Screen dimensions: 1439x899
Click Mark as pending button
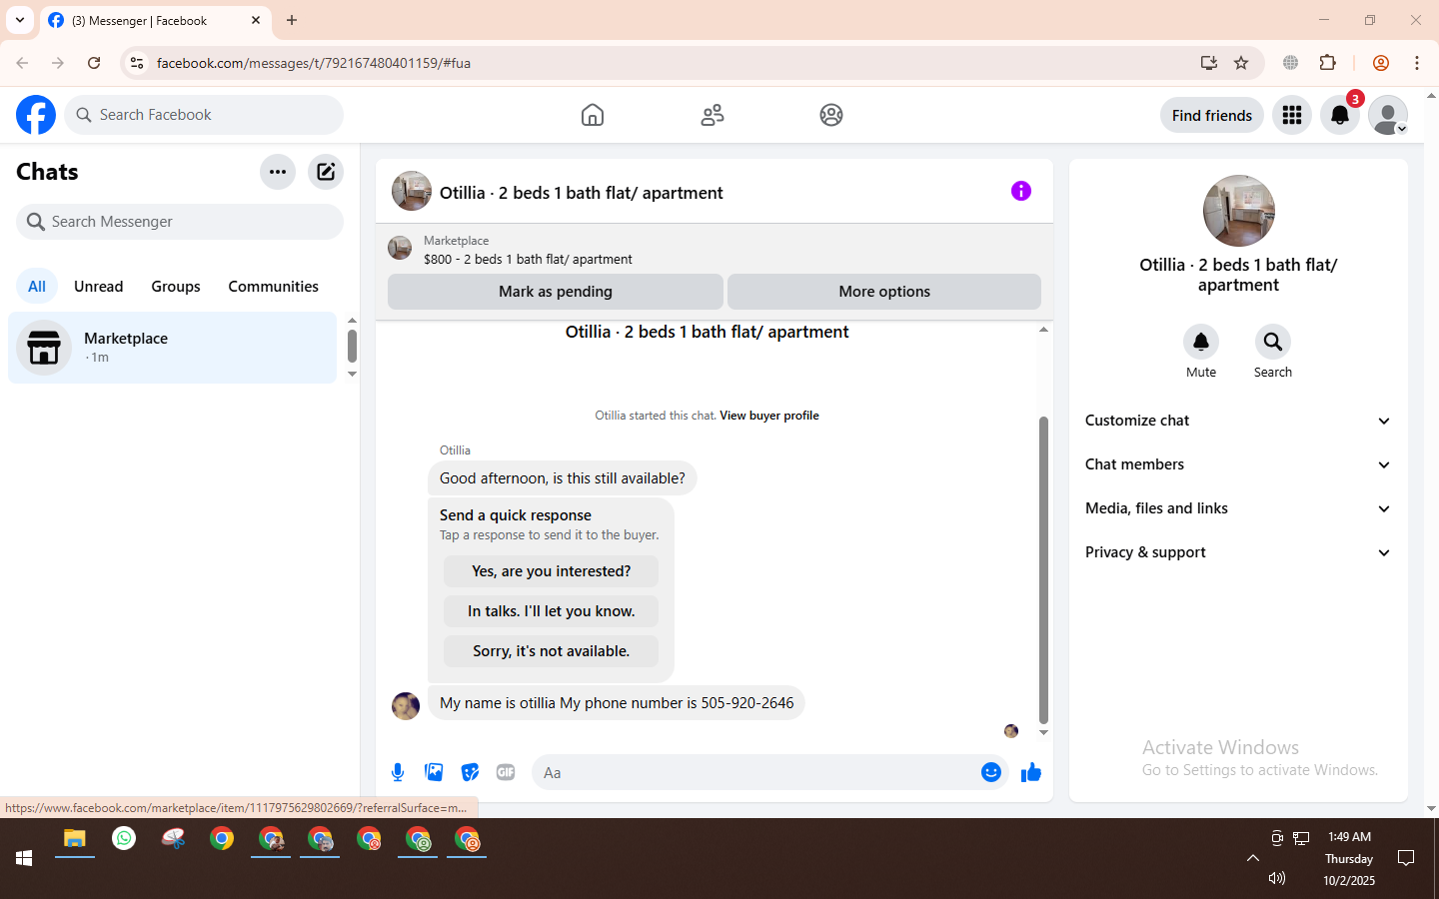556,292
